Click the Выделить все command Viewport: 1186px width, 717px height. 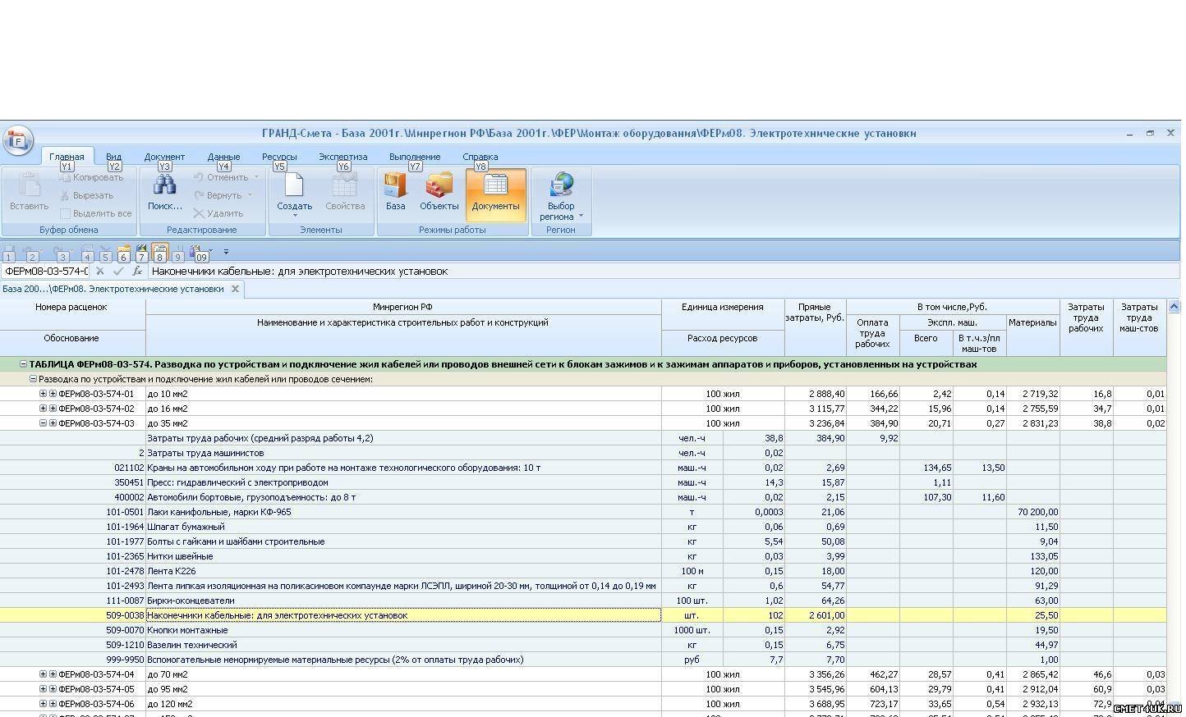pyautogui.click(x=95, y=213)
